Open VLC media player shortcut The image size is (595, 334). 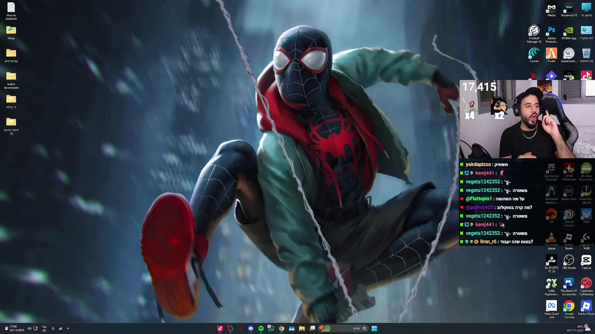[551, 241]
